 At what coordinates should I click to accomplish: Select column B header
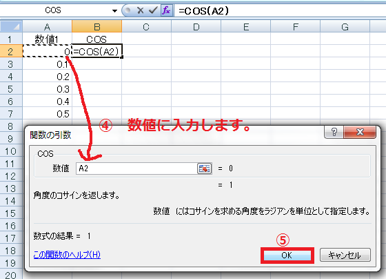[x=96, y=26]
